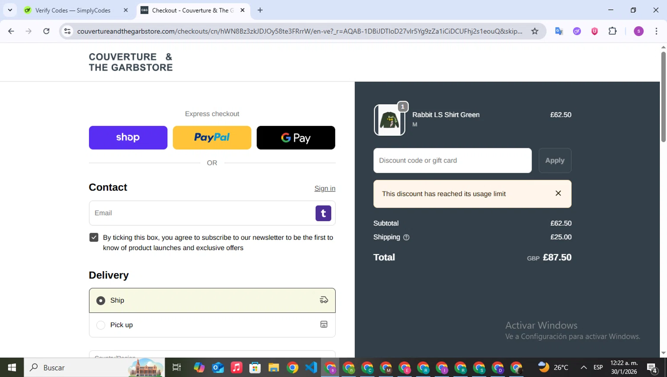Switch the ESP keyboard language indicator
This screenshot has width=667, height=377.
[x=598, y=368]
